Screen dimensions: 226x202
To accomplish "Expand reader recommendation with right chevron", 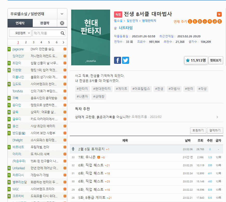I will (x=217, y=117).
